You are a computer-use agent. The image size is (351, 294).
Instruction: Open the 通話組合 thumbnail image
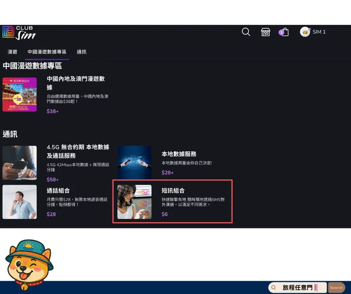click(x=20, y=202)
